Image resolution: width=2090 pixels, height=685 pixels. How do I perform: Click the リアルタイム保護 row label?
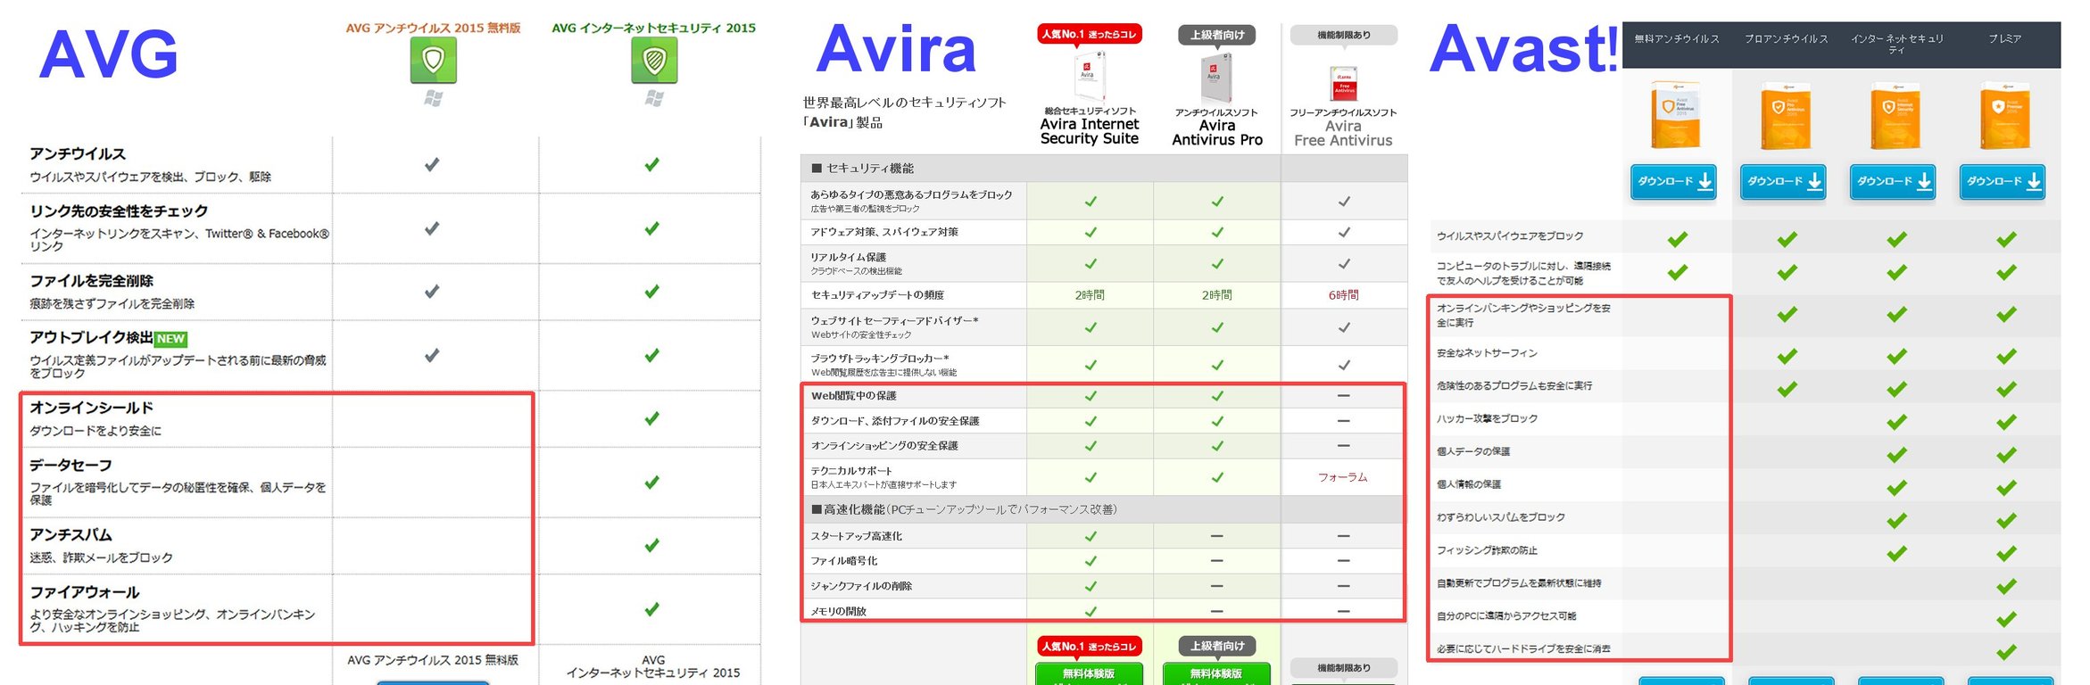tap(848, 257)
